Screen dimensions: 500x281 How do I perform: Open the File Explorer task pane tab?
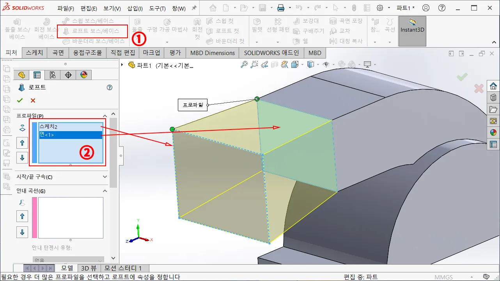tap(493, 109)
